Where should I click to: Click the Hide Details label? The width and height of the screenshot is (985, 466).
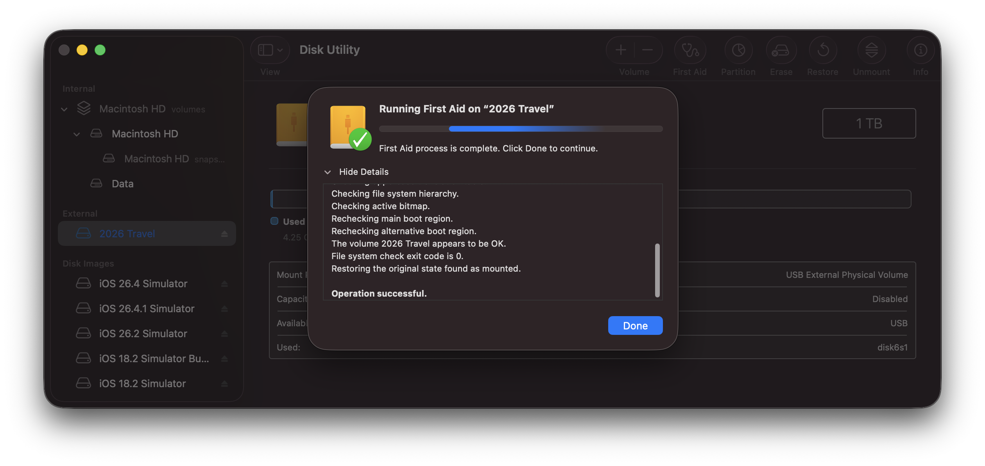click(364, 172)
